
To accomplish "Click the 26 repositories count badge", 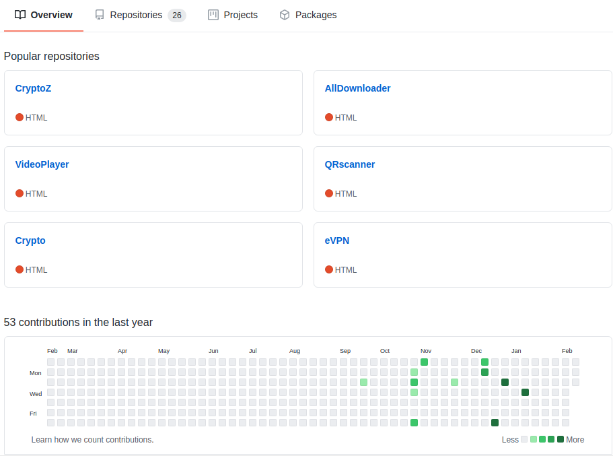I will pos(177,15).
